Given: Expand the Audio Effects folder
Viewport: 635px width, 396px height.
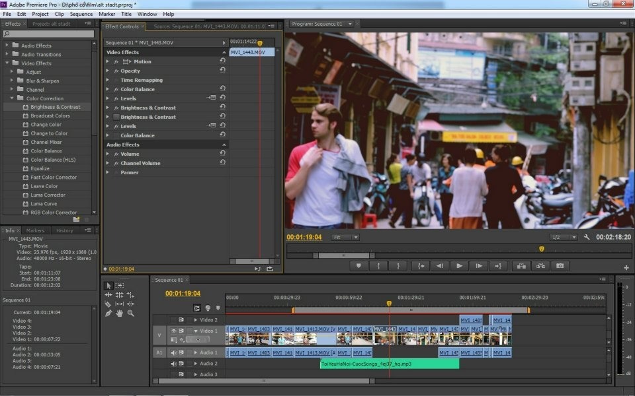Looking at the screenshot, I should coord(7,46).
